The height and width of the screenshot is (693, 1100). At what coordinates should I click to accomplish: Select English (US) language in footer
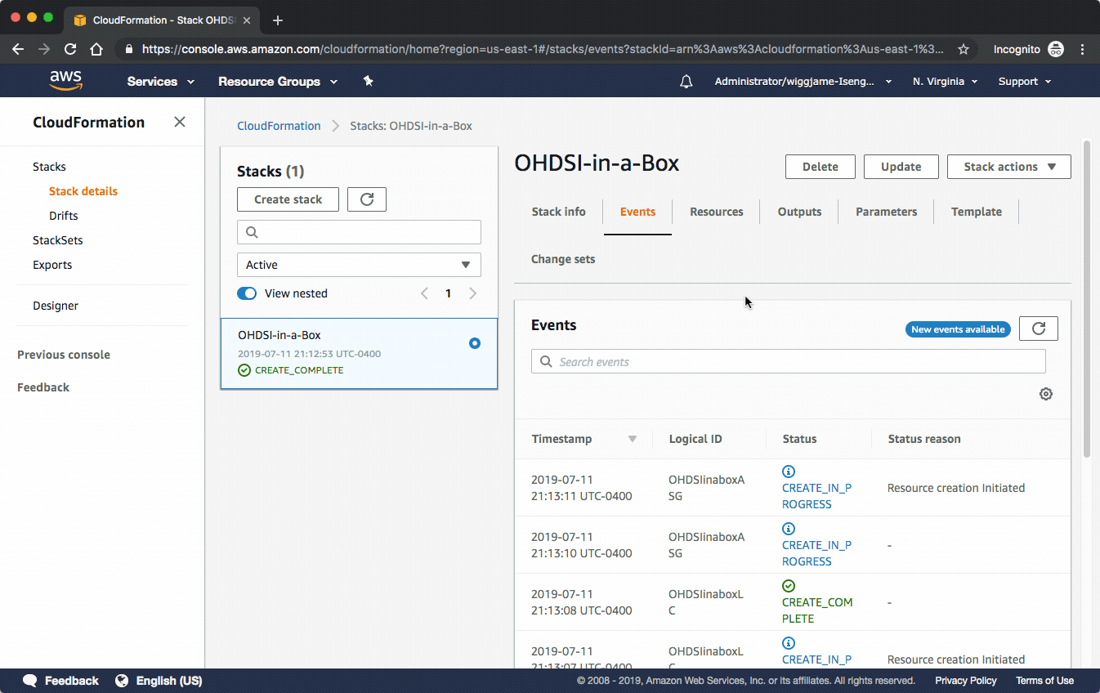169,681
